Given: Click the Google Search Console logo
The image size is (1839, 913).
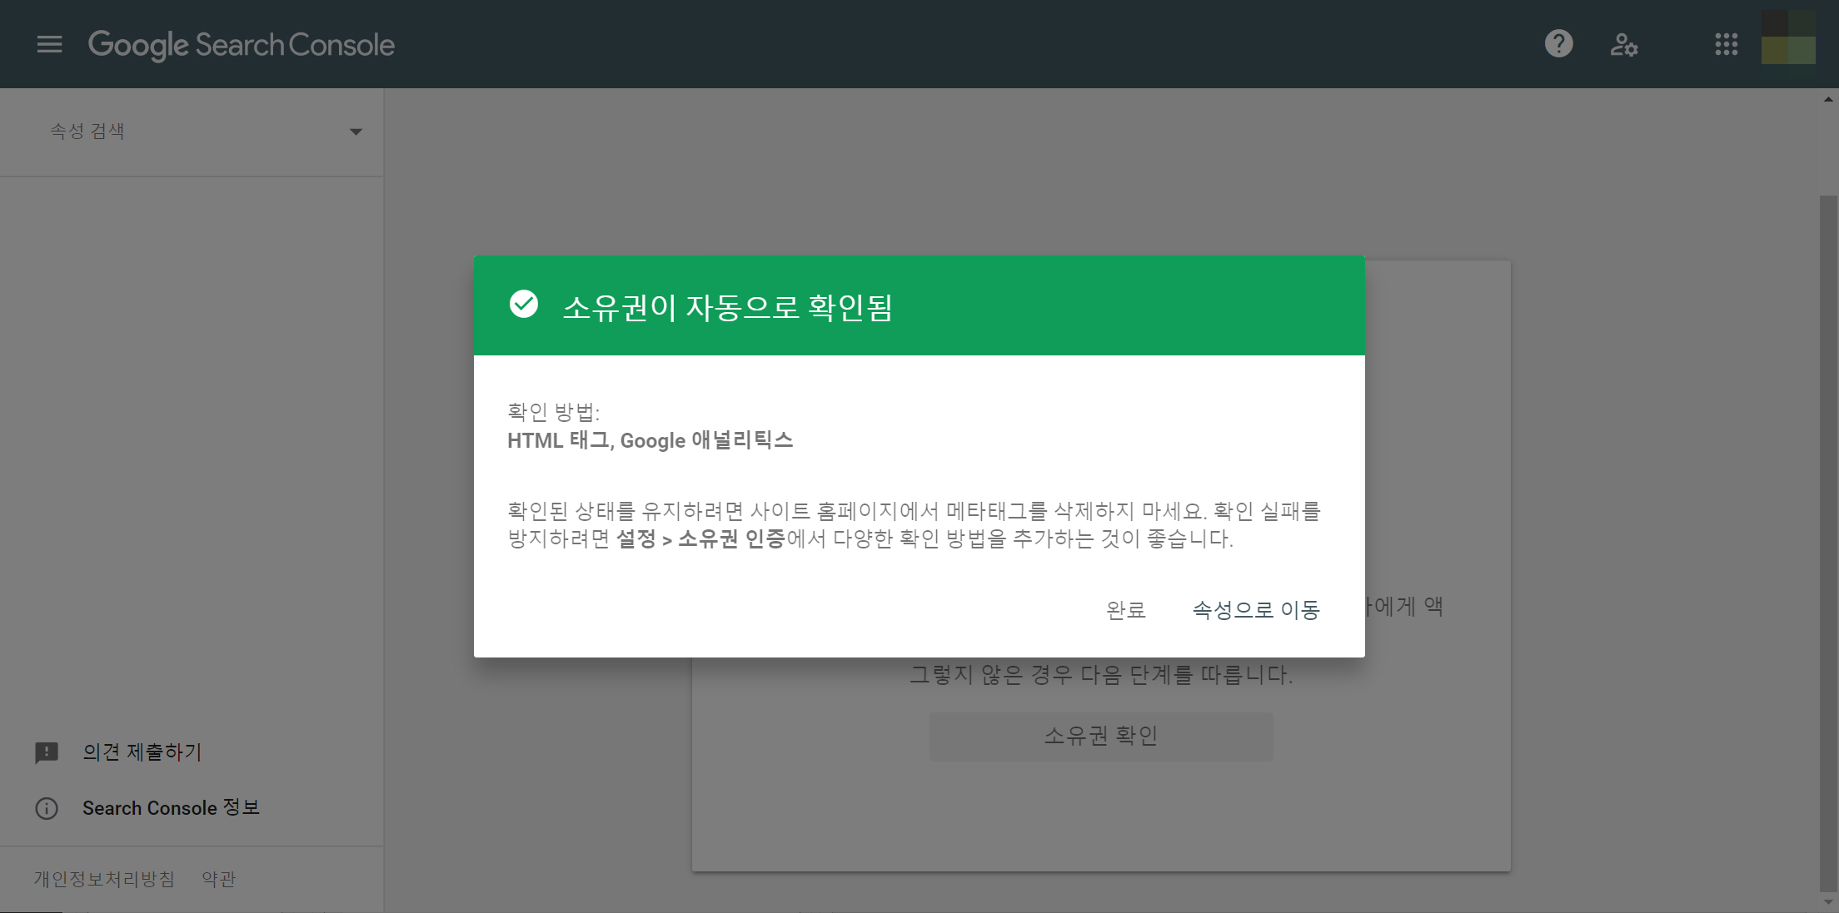Looking at the screenshot, I should (242, 44).
